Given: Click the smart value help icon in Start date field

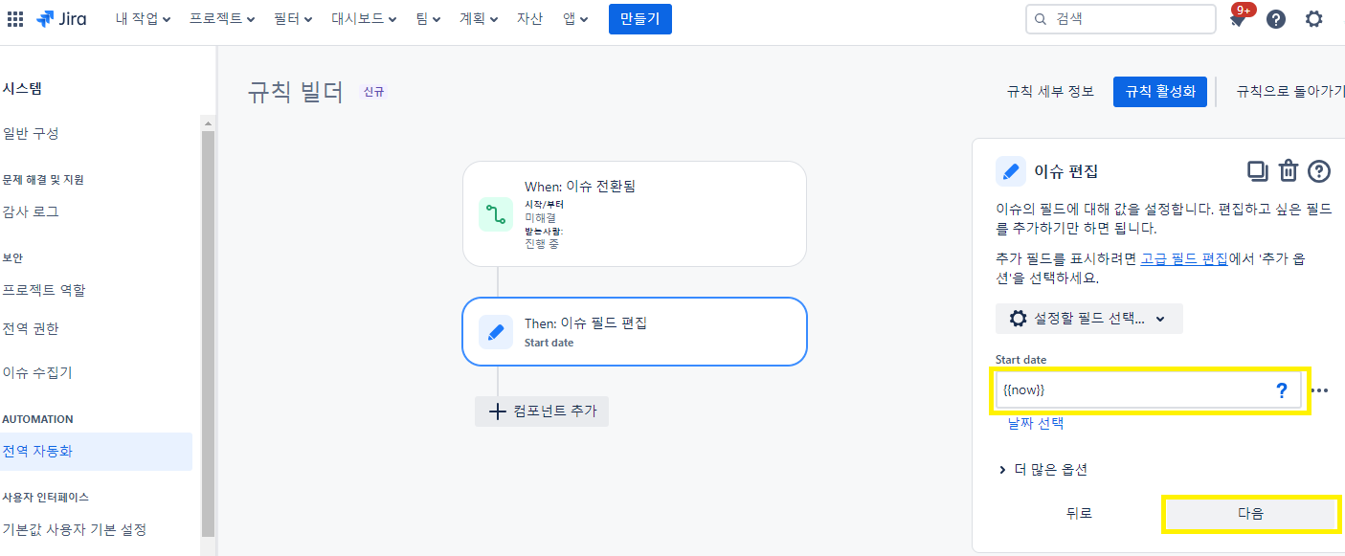Looking at the screenshot, I should (1282, 390).
